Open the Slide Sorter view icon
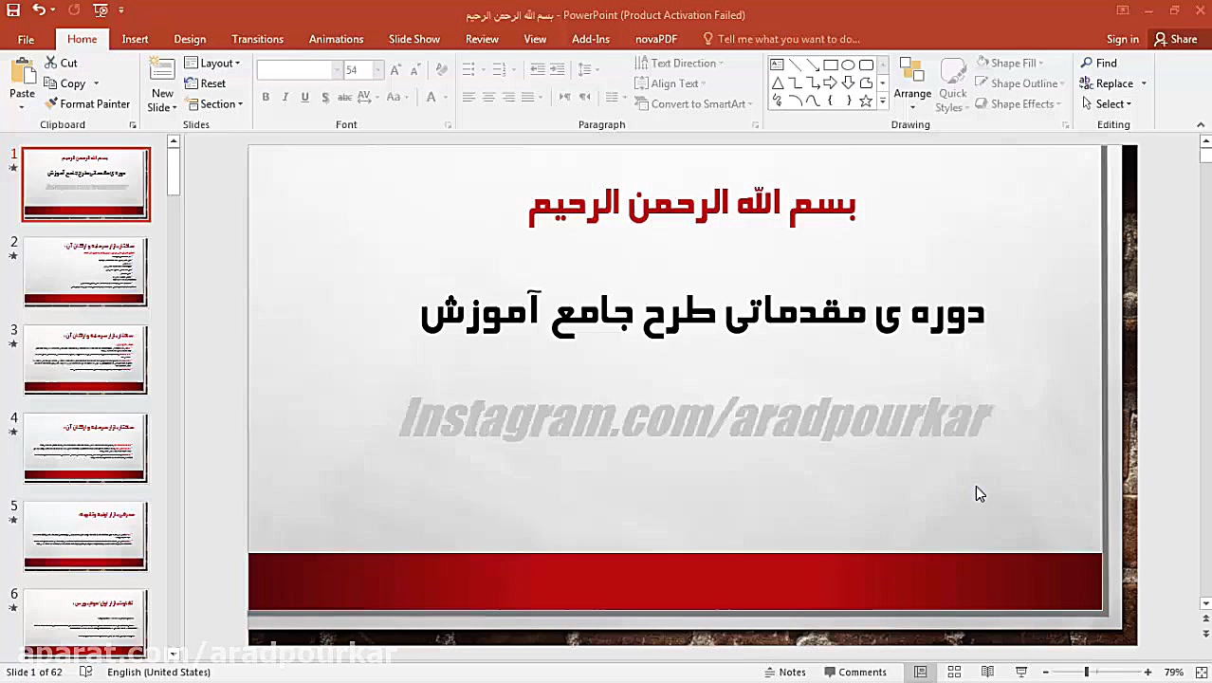Image resolution: width=1212 pixels, height=683 pixels. (x=953, y=672)
